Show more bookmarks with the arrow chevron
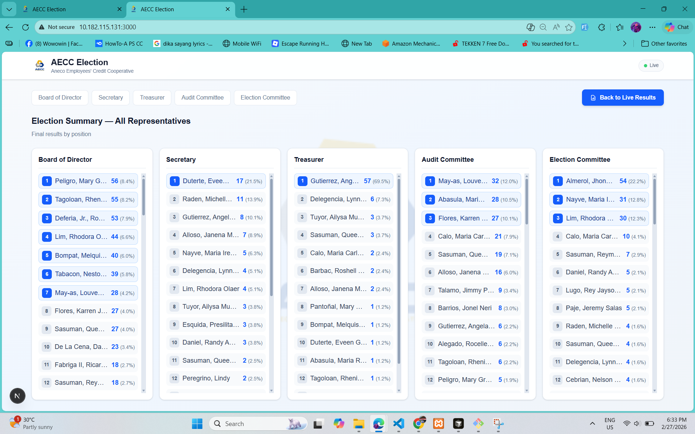The height and width of the screenshot is (434, 695). point(624,43)
